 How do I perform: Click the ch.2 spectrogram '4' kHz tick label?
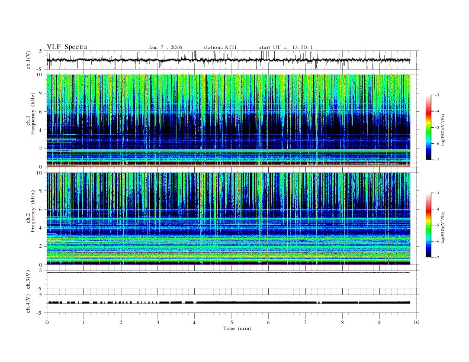click(x=41, y=228)
